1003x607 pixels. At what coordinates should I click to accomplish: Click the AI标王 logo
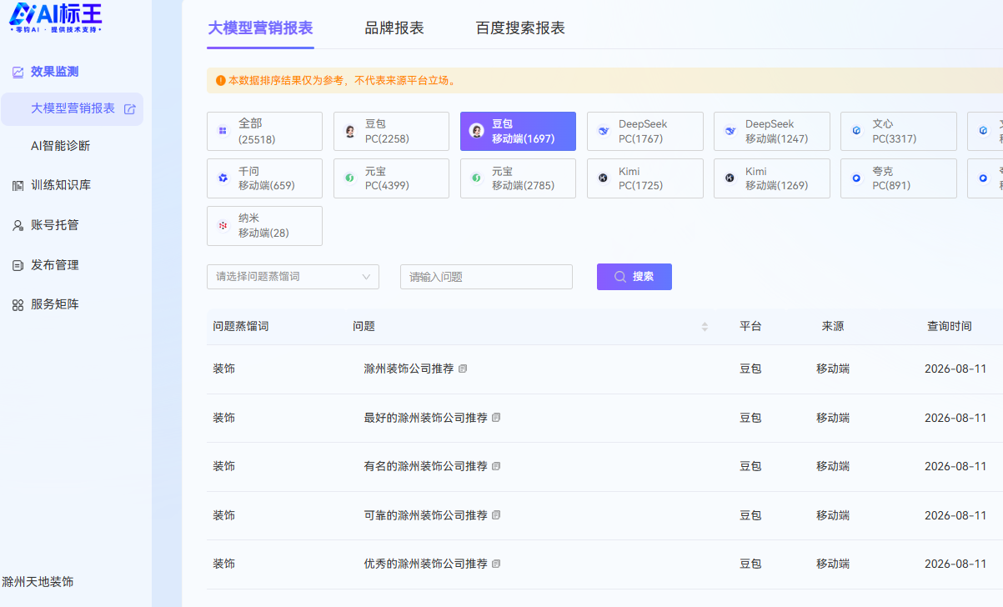pyautogui.click(x=56, y=18)
